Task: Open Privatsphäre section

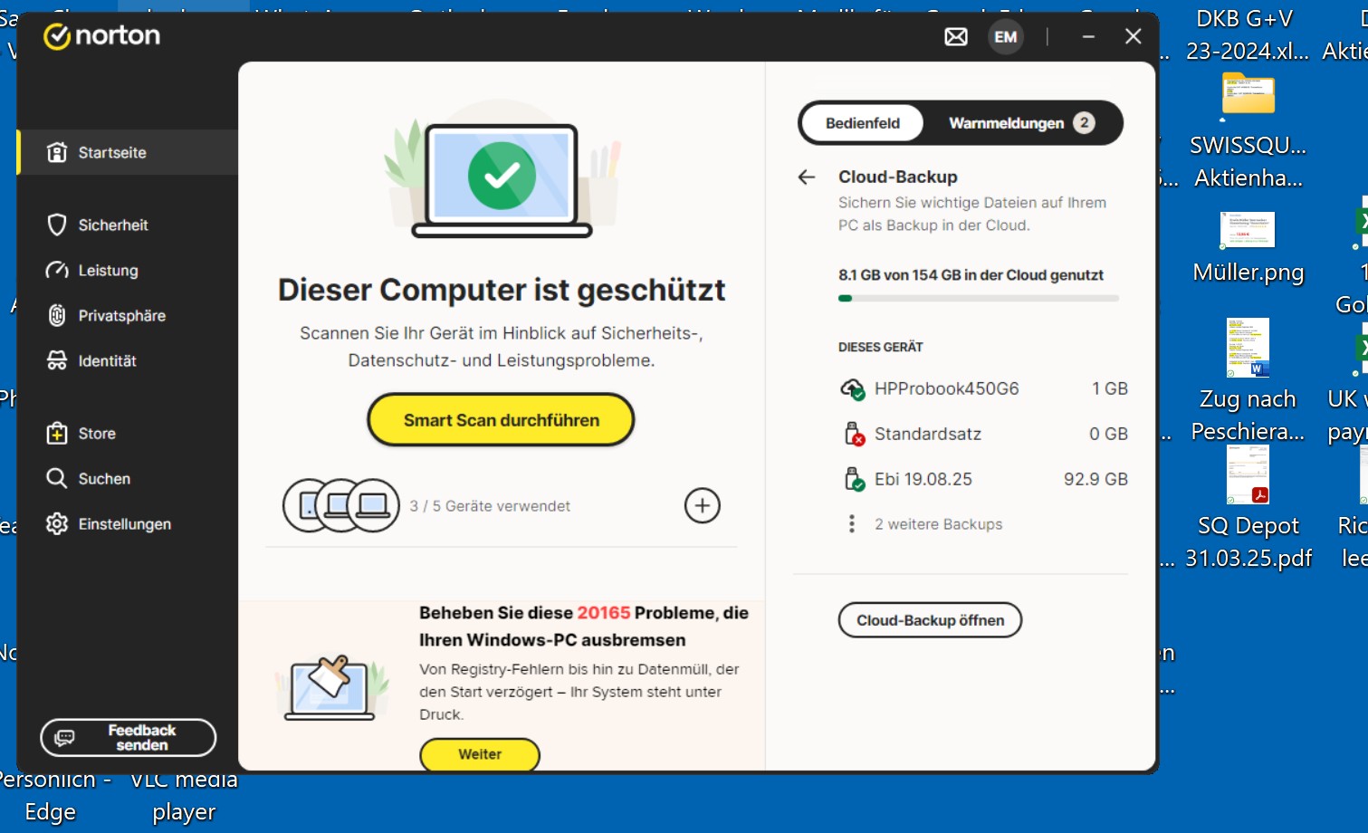Action: pyautogui.click(x=121, y=315)
